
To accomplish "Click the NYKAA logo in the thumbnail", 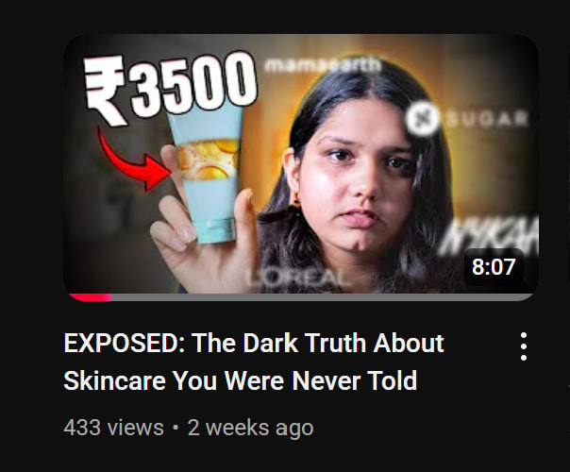I will pyautogui.click(x=488, y=235).
